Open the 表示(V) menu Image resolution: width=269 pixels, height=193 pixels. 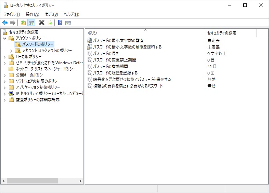coord(51,14)
